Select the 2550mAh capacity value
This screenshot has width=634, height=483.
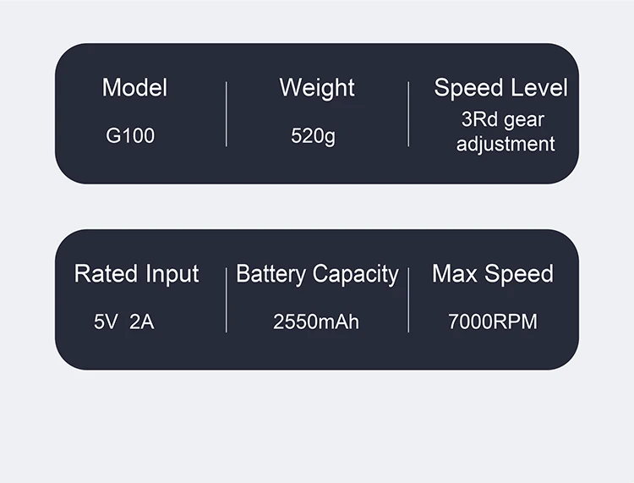(316, 322)
